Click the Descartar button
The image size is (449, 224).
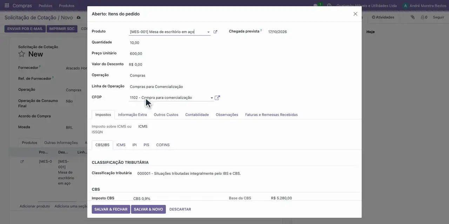pos(180,209)
